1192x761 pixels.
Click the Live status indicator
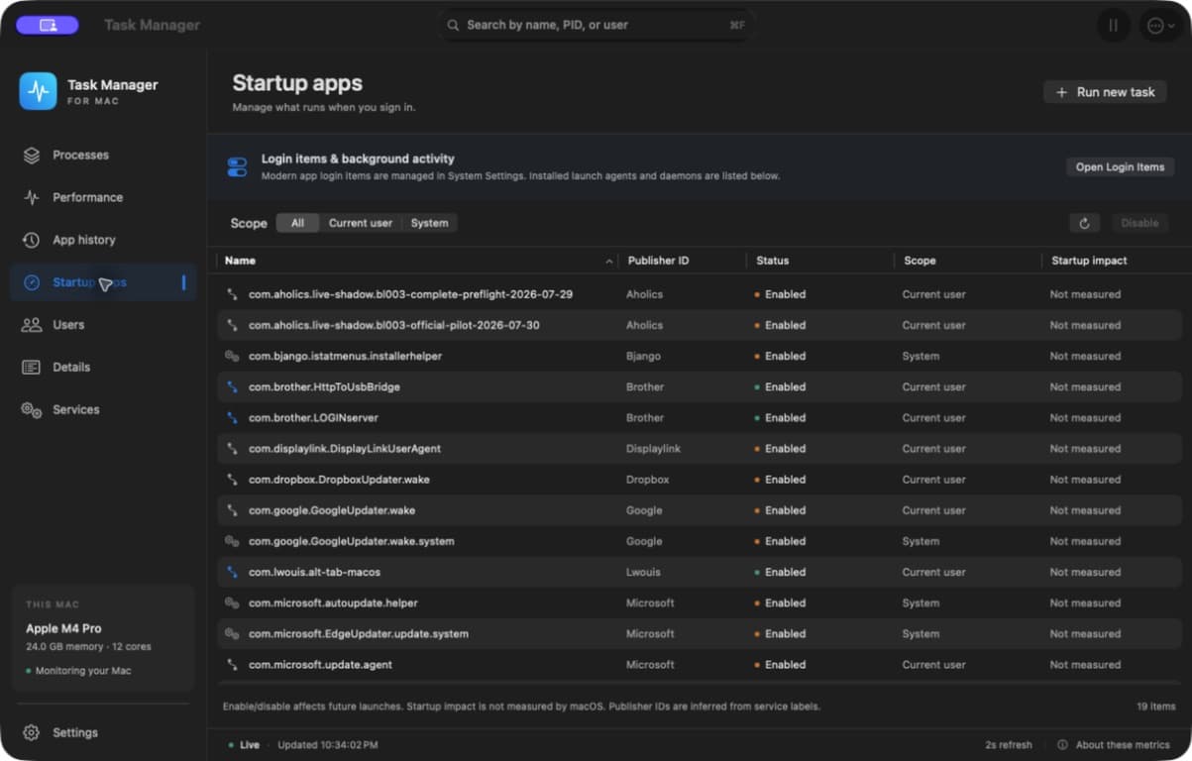(x=244, y=745)
